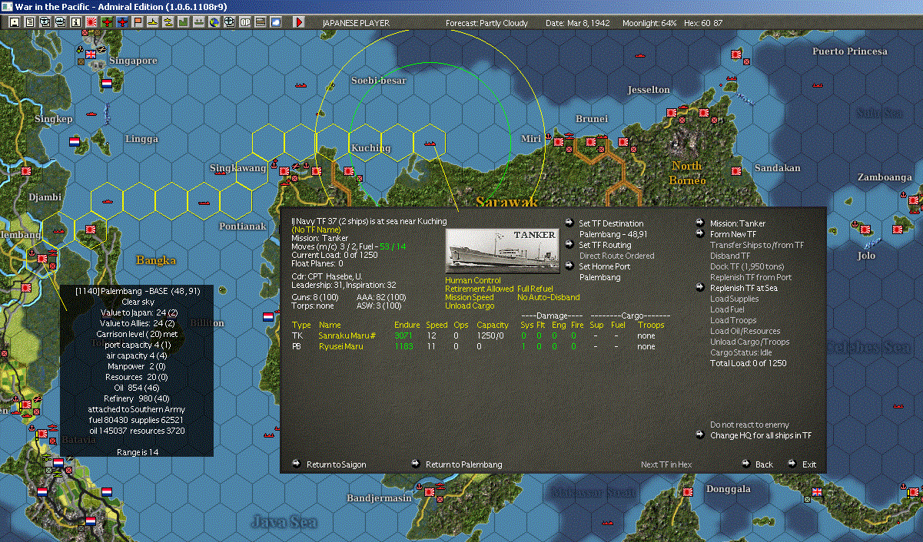Toggle Unload Cargo setting
923x542 pixels.
tap(468, 306)
